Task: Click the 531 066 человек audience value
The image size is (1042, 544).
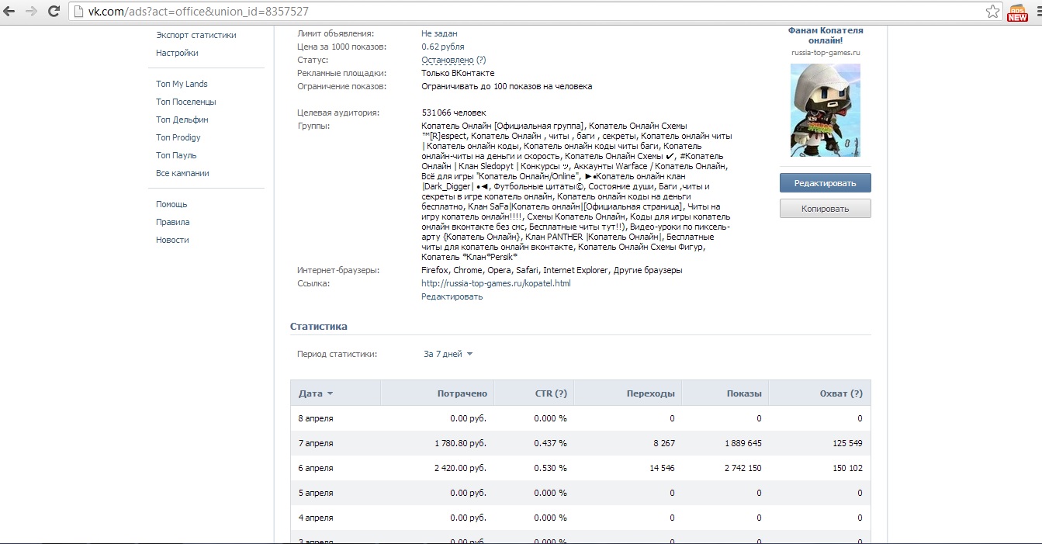Action: (x=454, y=113)
